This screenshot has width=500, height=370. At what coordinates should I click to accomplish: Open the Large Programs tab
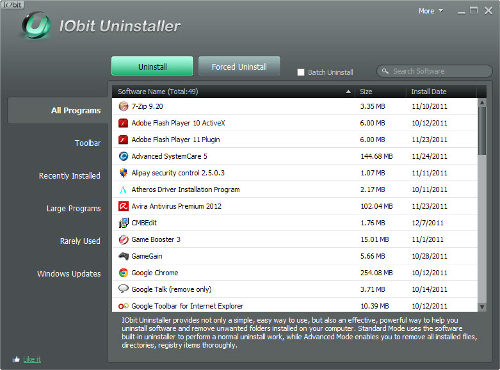[x=74, y=209]
